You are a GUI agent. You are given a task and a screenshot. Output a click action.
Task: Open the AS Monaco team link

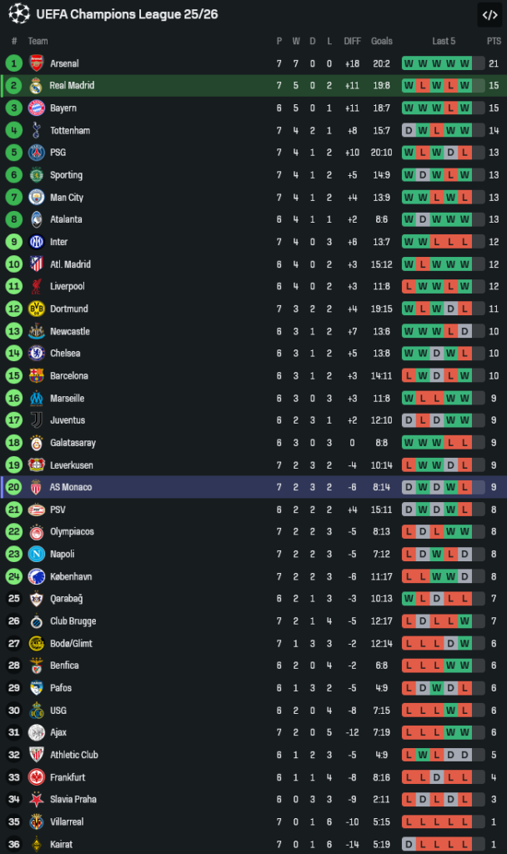coord(71,487)
